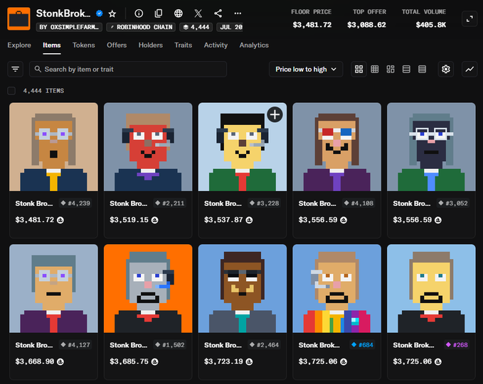Click the price $3,668.90

35,362
